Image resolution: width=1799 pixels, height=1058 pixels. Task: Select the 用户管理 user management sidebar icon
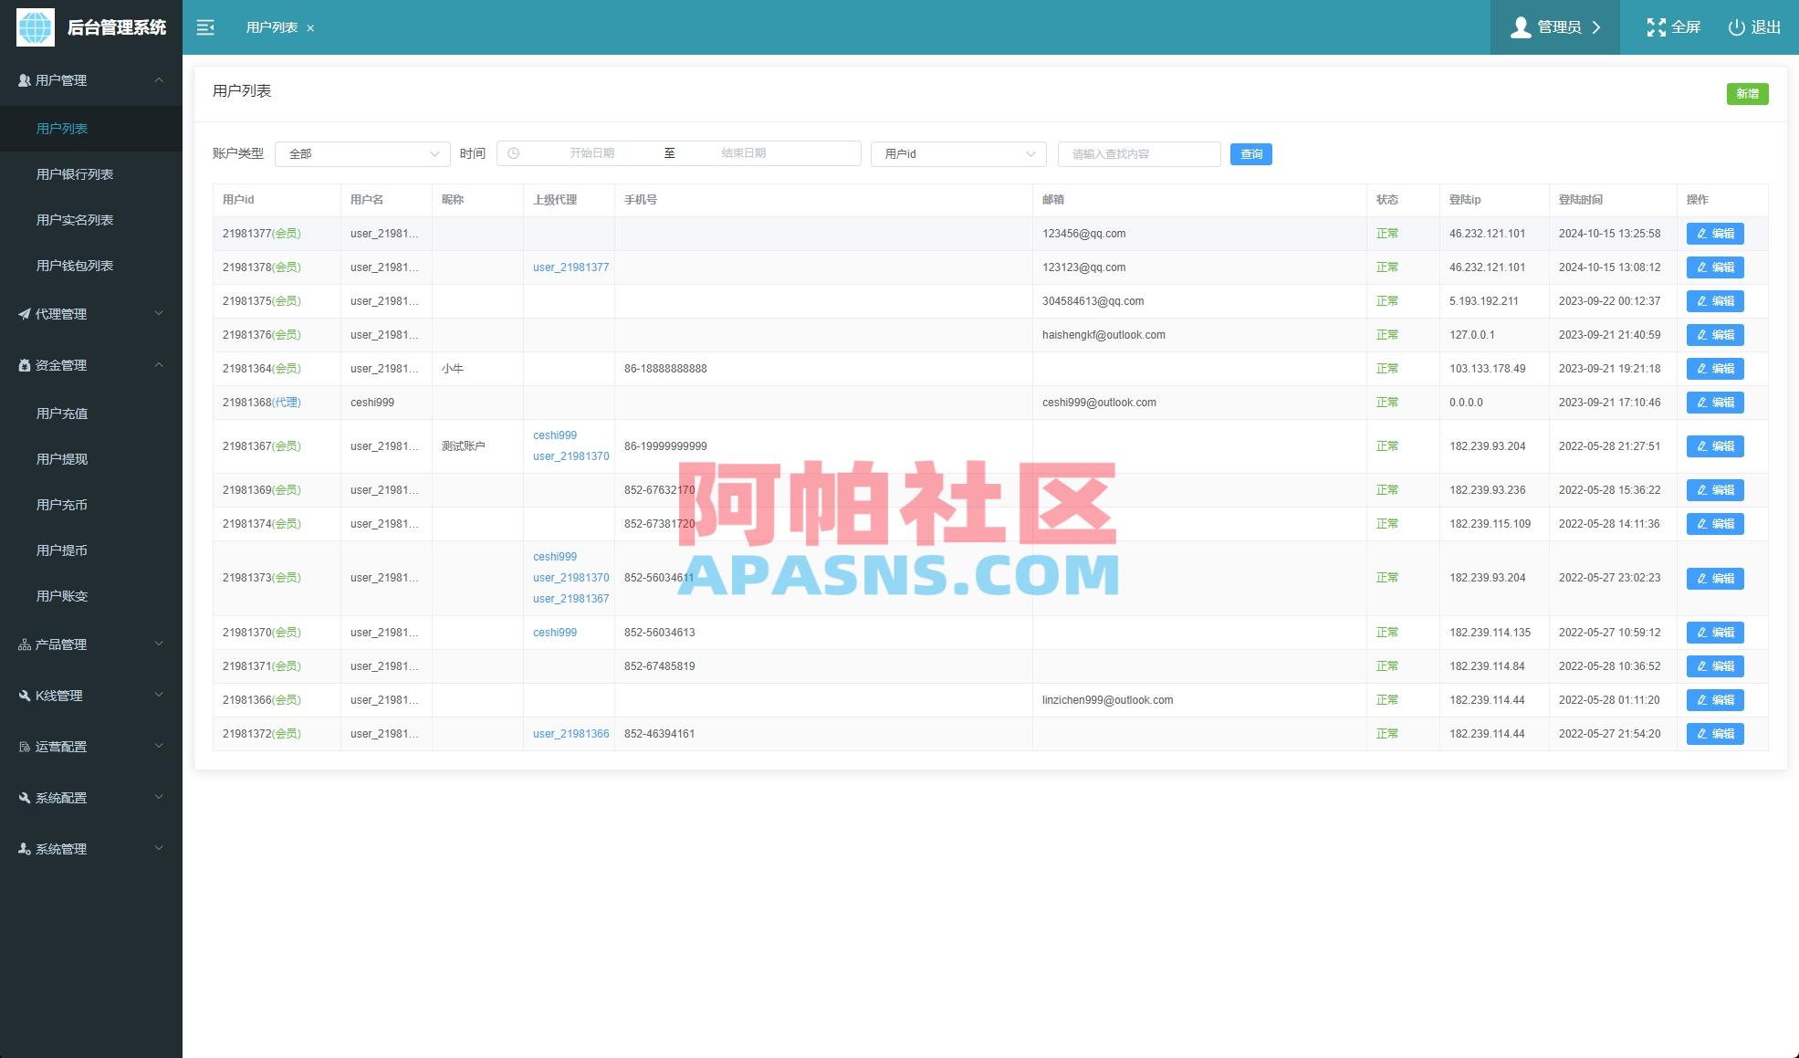(x=23, y=80)
